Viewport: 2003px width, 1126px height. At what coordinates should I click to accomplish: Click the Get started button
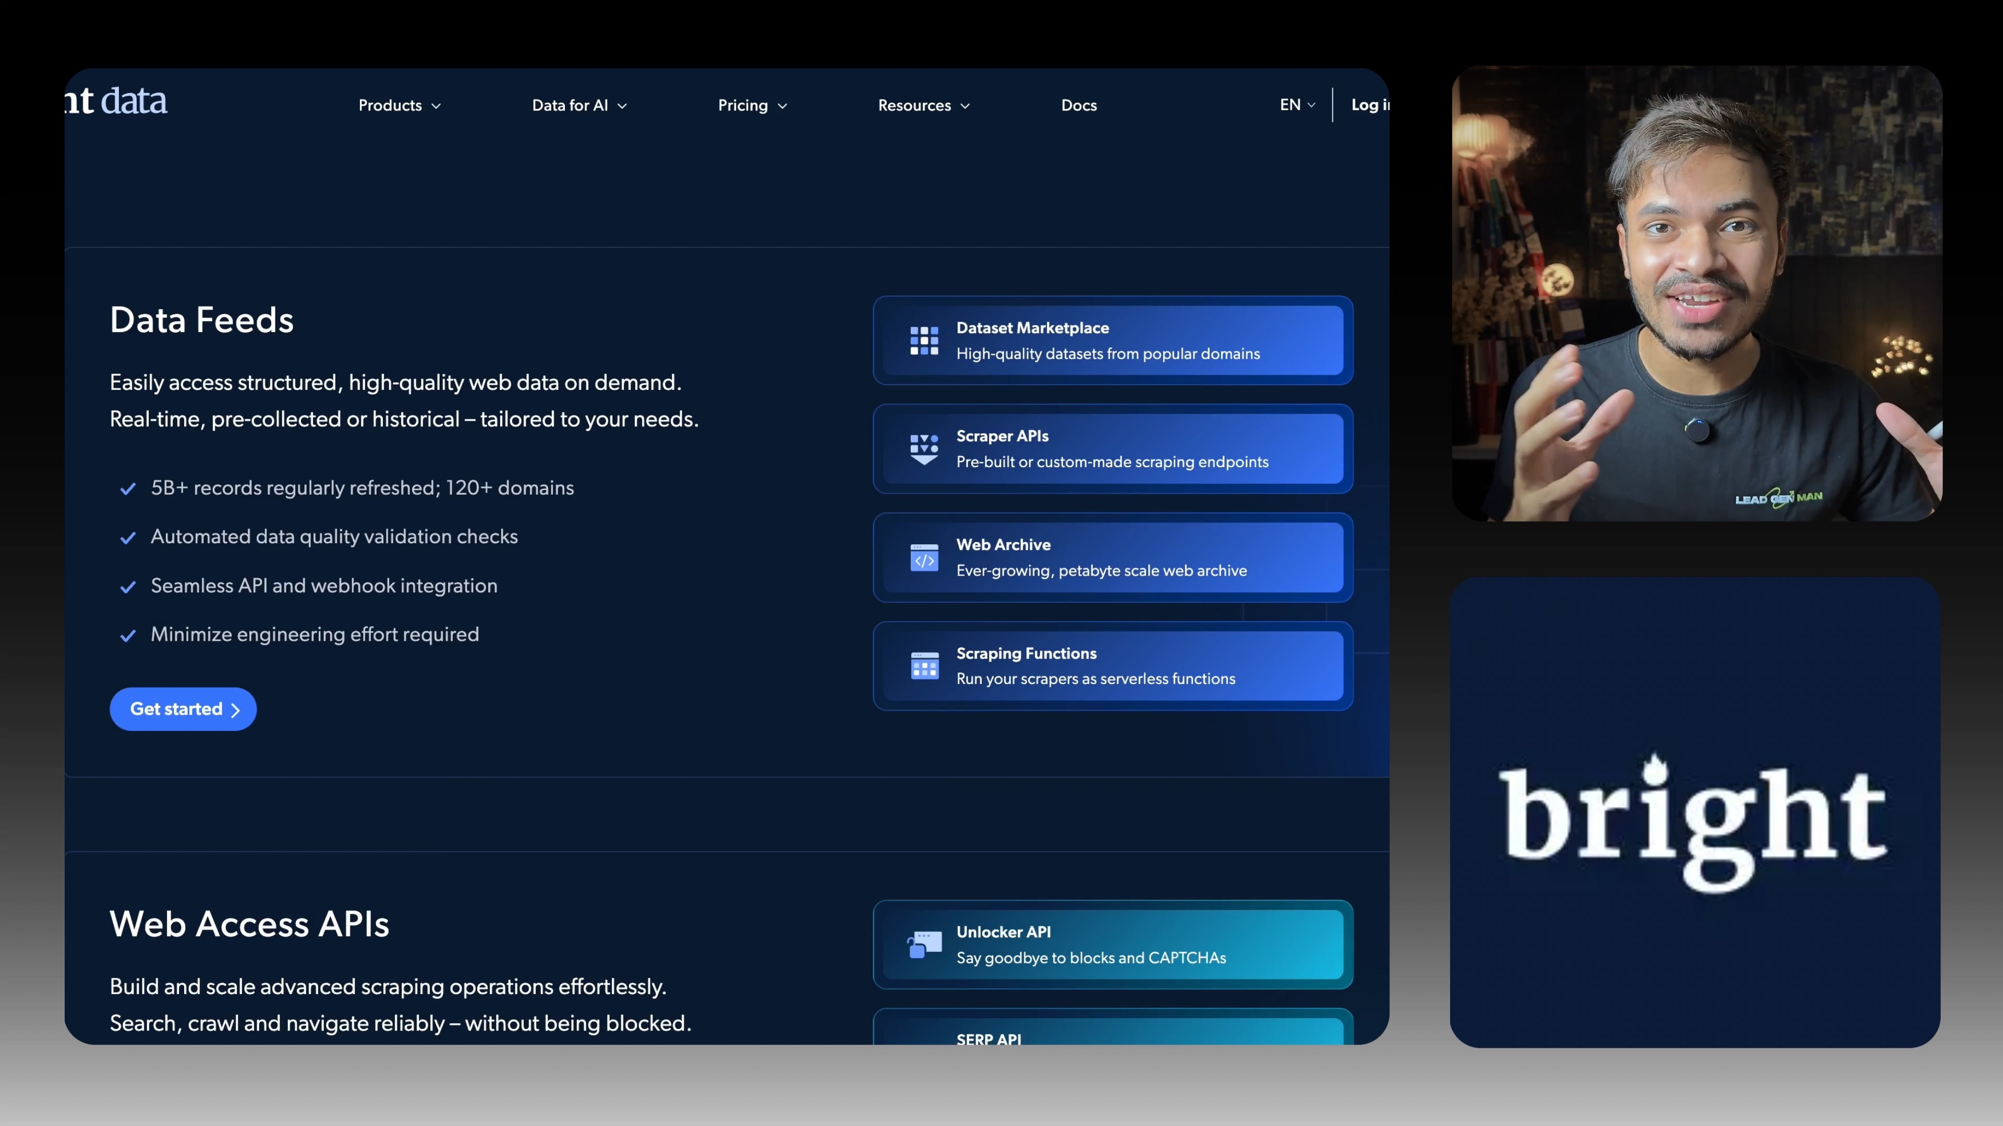click(x=183, y=709)
